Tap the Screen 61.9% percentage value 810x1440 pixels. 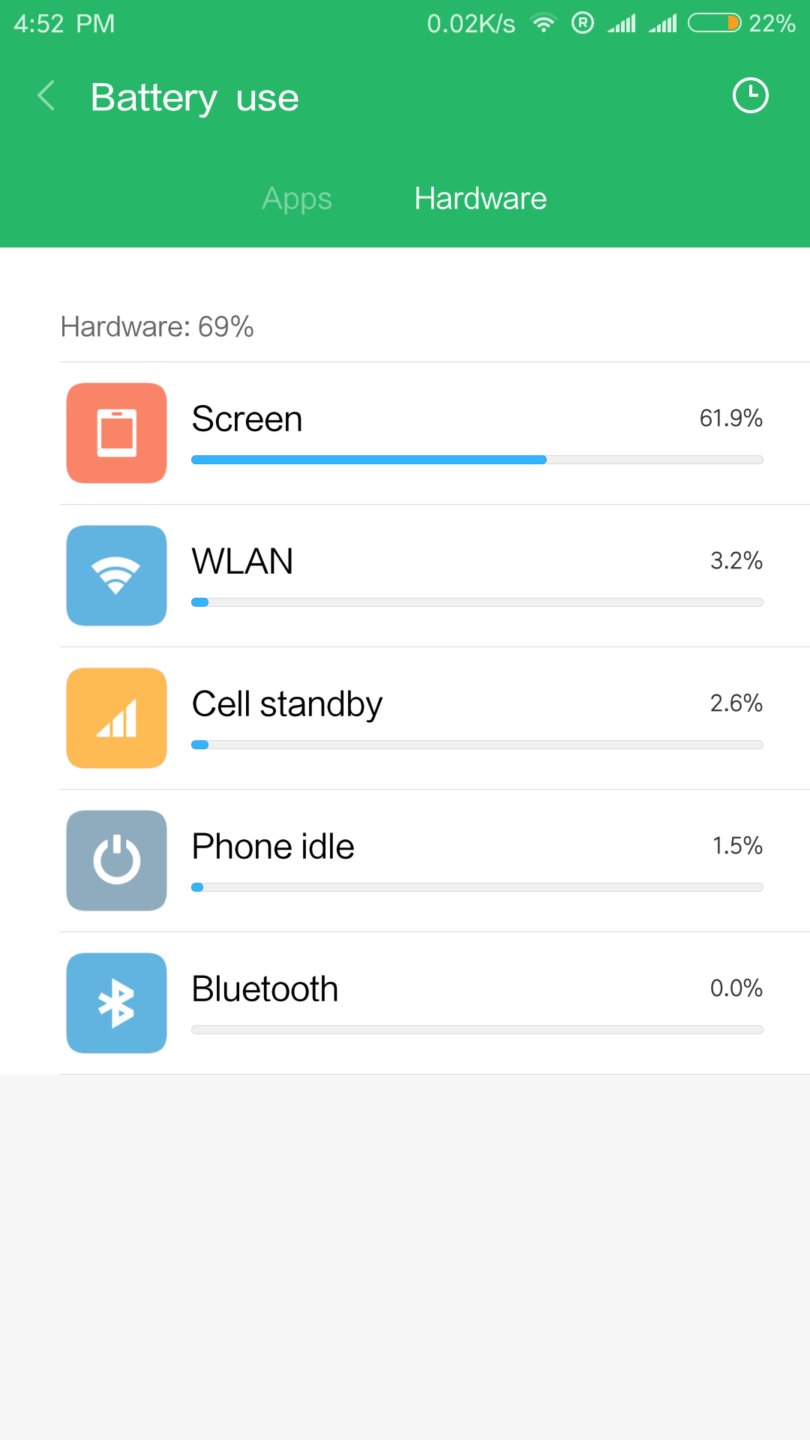[730, 418]
